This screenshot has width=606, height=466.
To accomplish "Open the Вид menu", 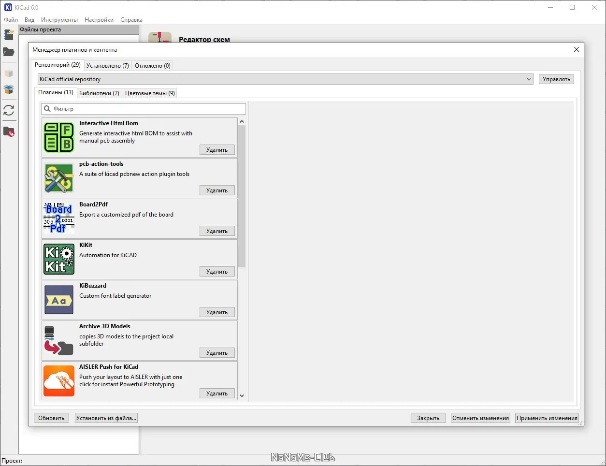I will pyautogui.click(x=29, y=20).
